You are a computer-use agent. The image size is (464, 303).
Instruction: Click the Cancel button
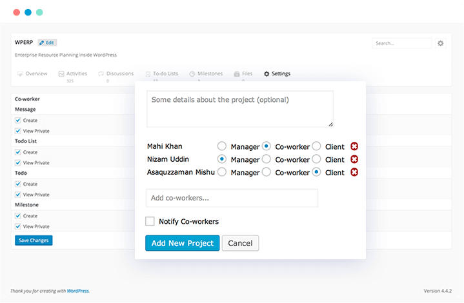[x=240, y=243]
